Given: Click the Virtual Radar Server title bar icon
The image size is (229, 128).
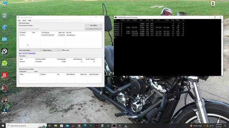Looking at the screenshot, I should (18, 17).
